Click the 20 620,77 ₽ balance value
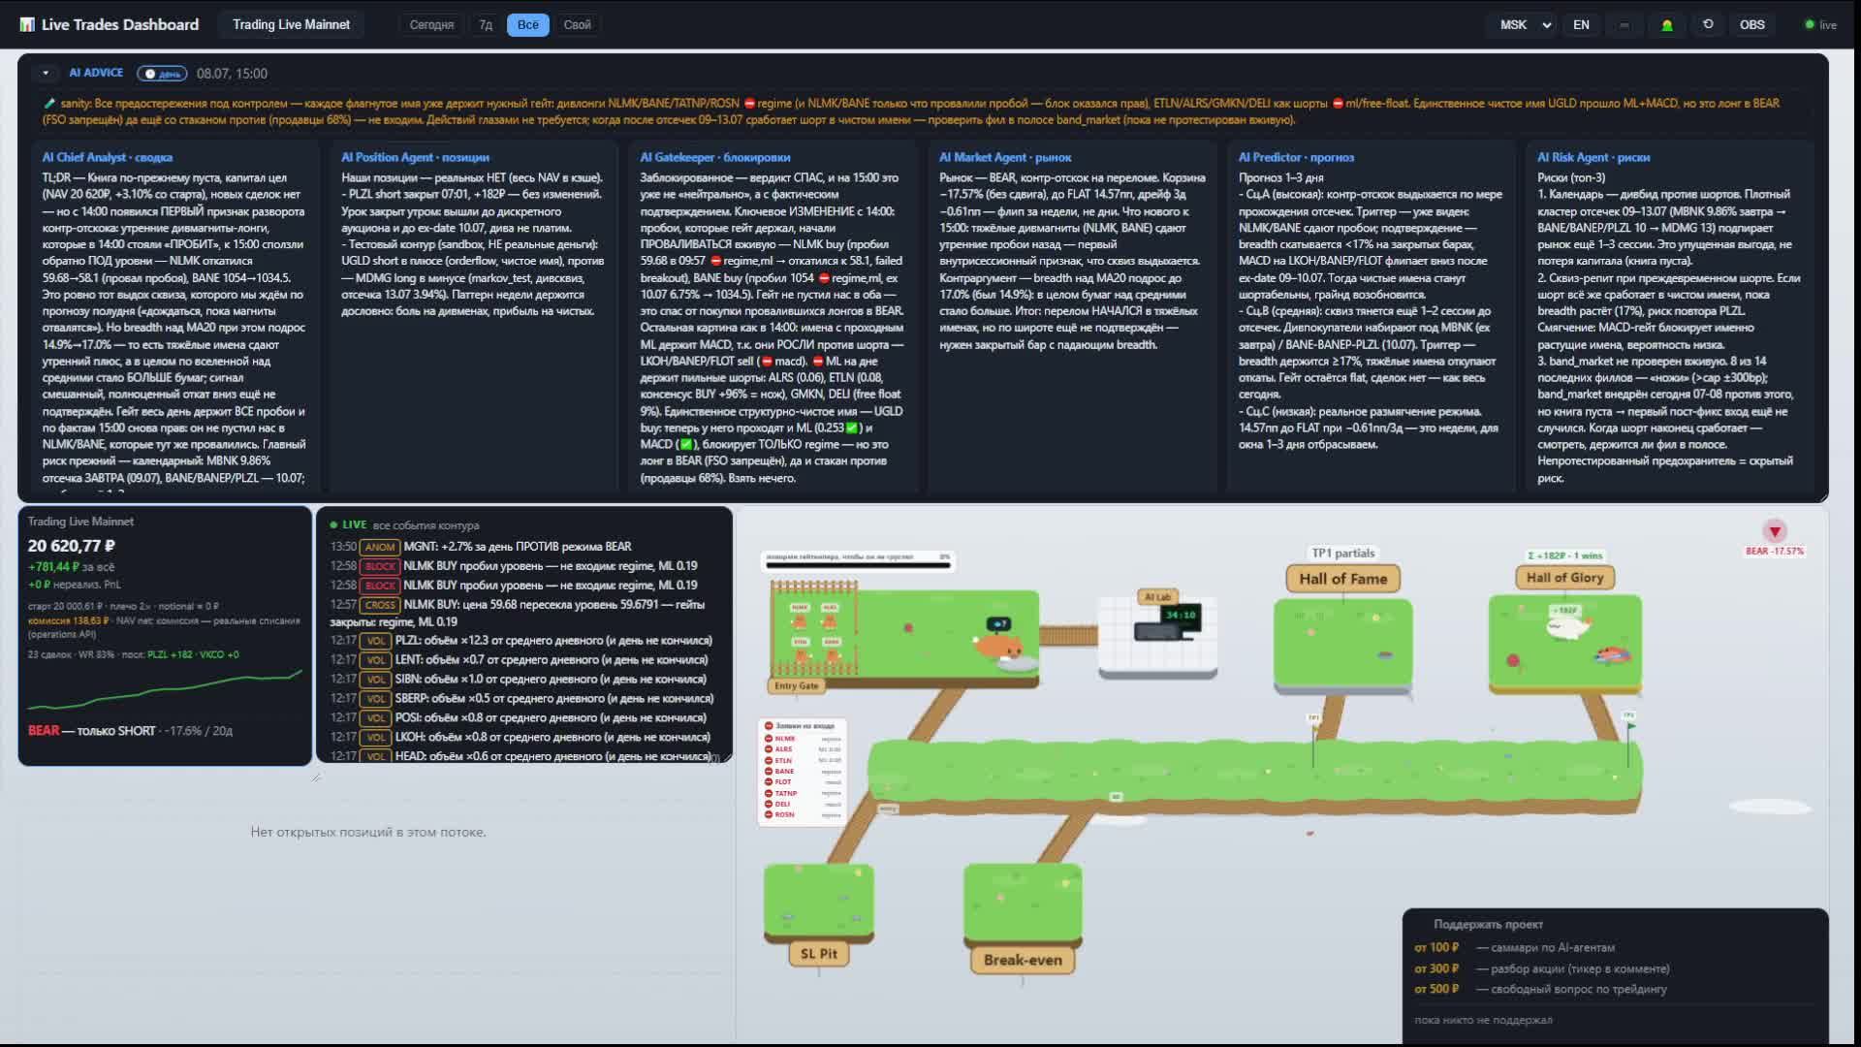Screen dimensions: 1861x1047 point(72,546)
